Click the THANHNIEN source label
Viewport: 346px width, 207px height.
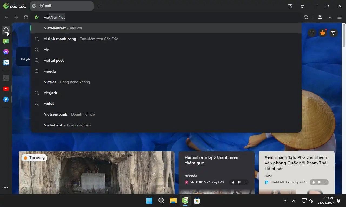pyautogui.click(x=278, y=182)
